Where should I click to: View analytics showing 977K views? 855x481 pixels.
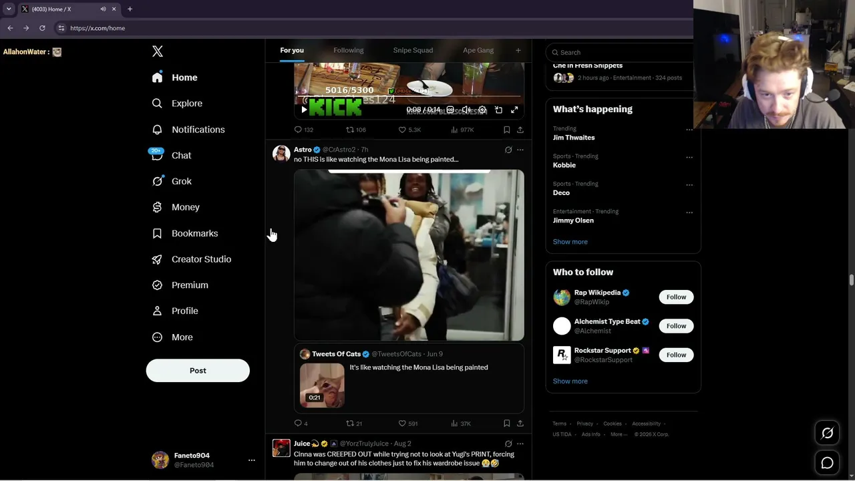[463, 130]
